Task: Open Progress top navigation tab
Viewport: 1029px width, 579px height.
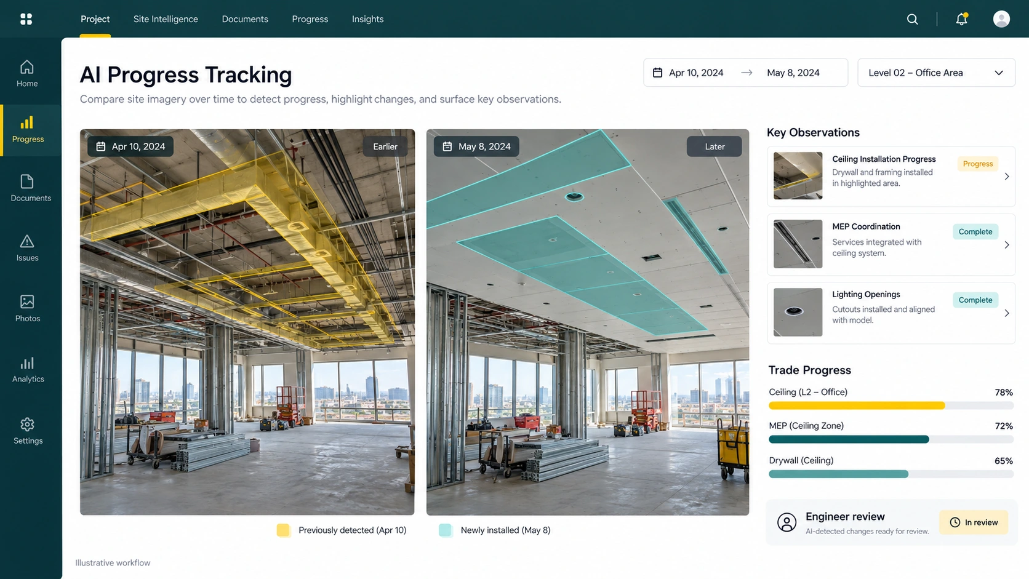Action: coord(310,19)
